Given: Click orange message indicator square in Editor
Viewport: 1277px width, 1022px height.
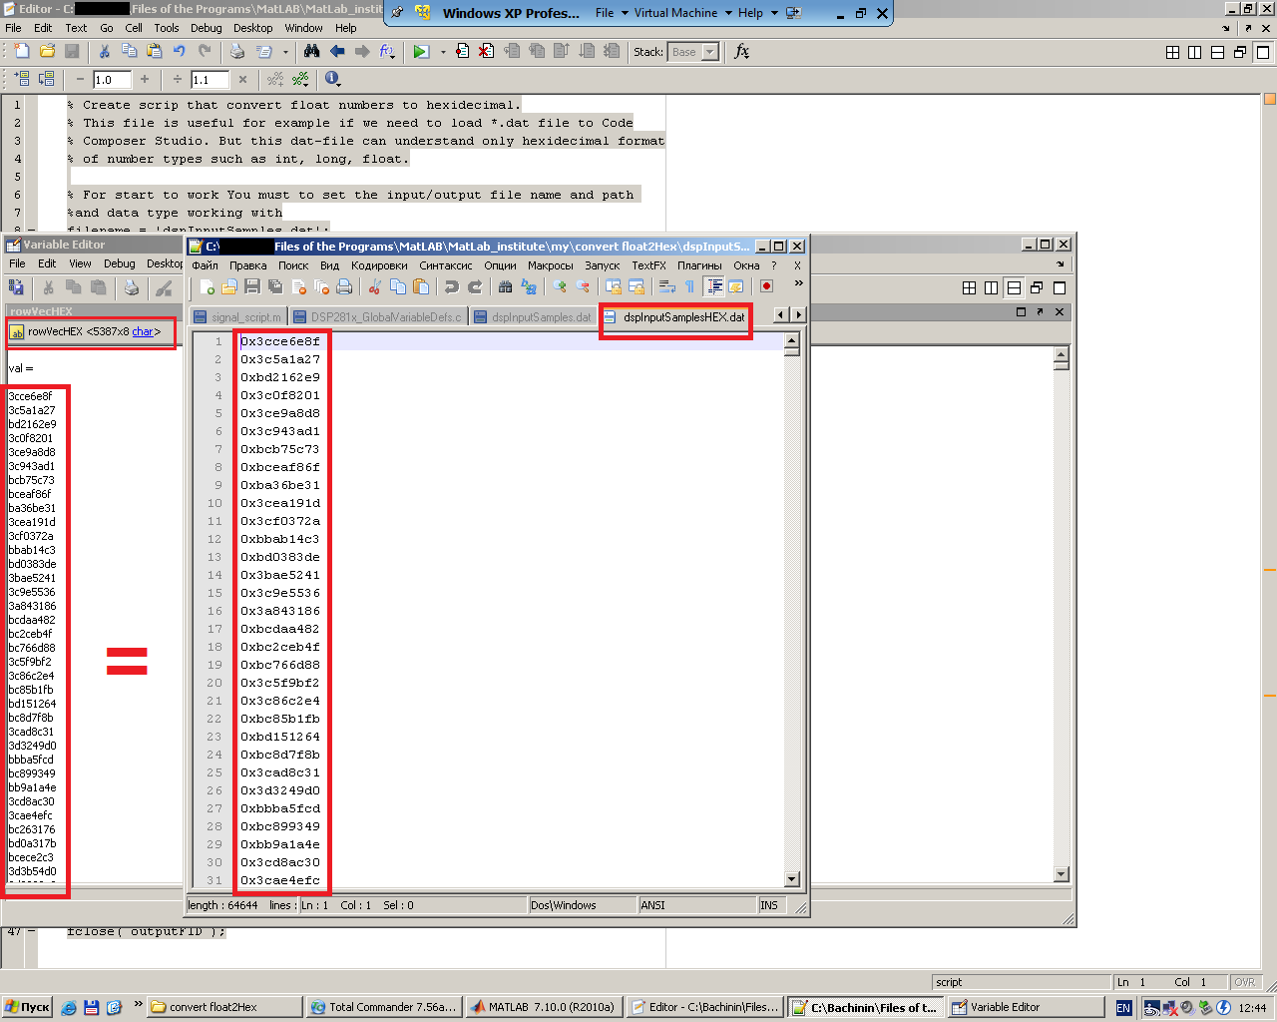Looking at the screenshot, I should [1270, 99].
